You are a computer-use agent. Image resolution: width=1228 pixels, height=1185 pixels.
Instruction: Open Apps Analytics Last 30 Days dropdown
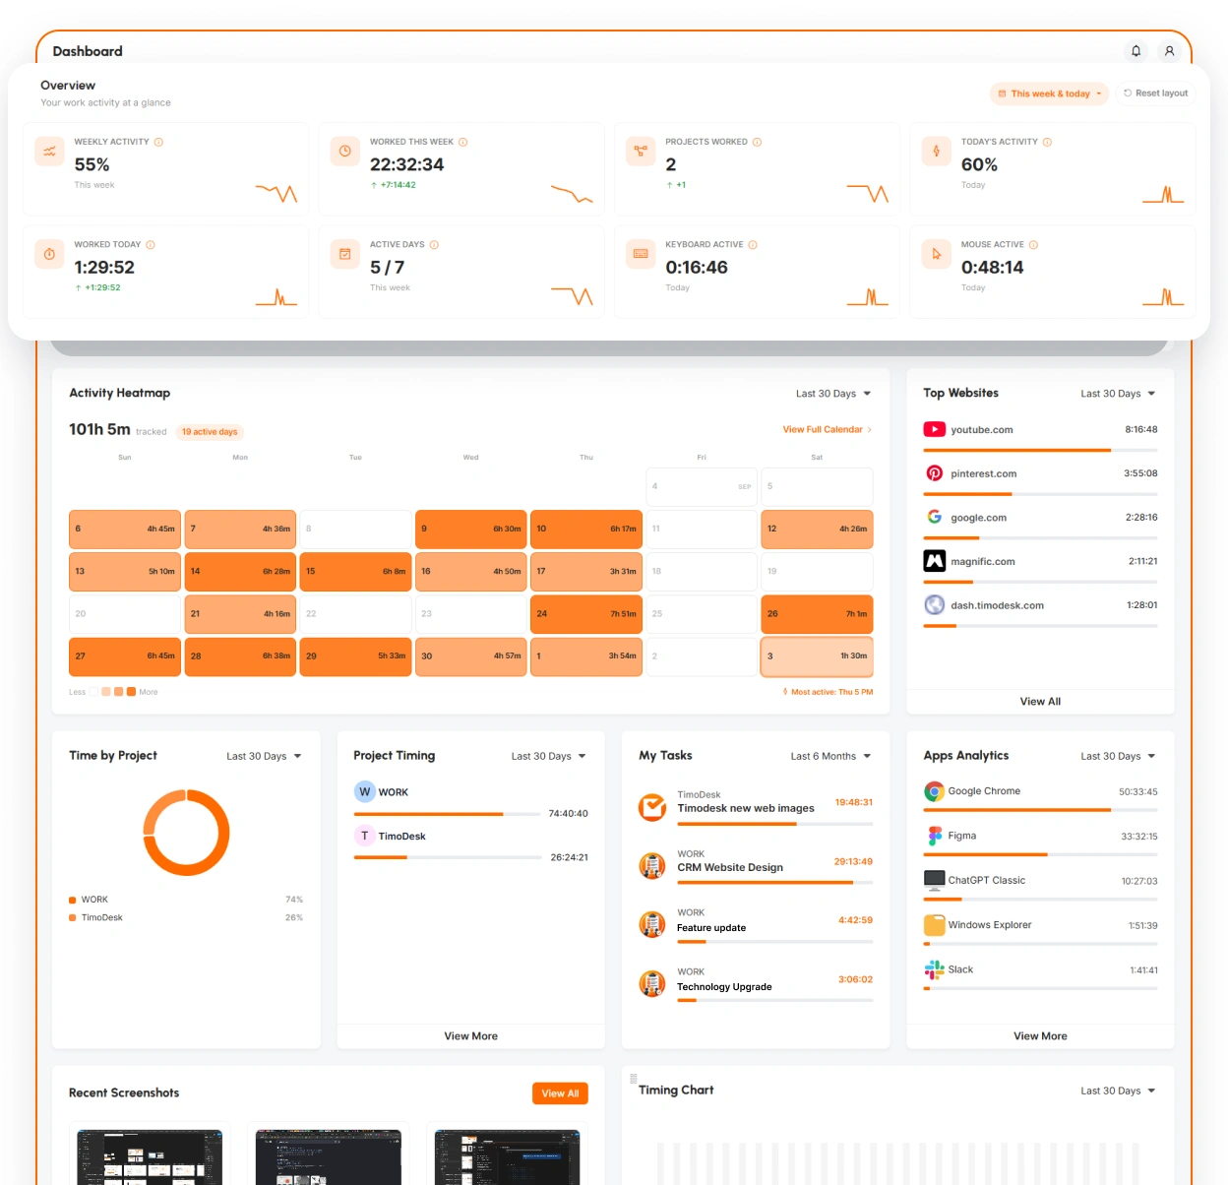pos(1118,757)
